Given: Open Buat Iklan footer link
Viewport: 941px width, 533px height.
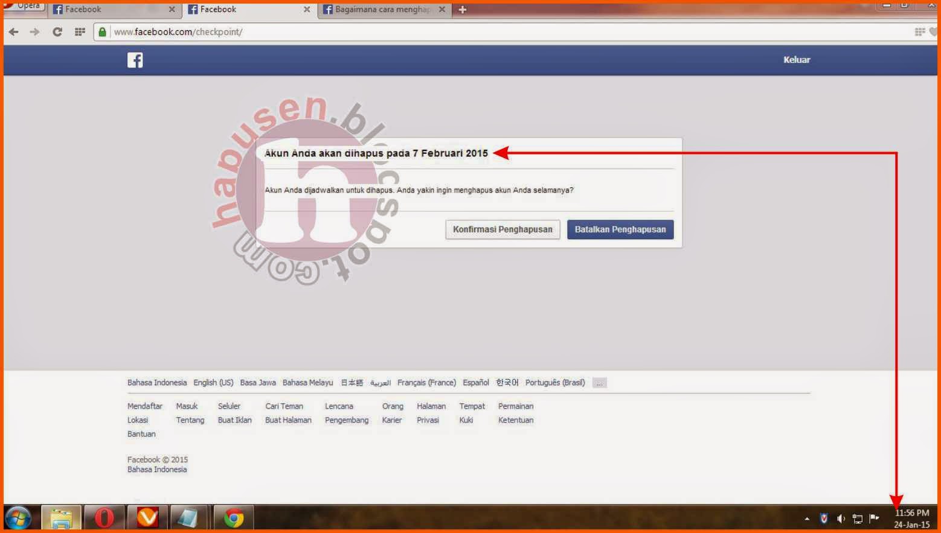Looking at the screenshot, I should (234, 420).
